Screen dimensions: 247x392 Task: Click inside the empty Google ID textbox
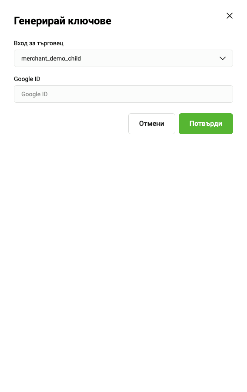point(123,94)
